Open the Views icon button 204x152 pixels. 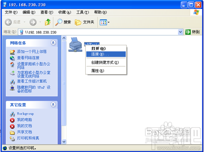pos(103,22)
